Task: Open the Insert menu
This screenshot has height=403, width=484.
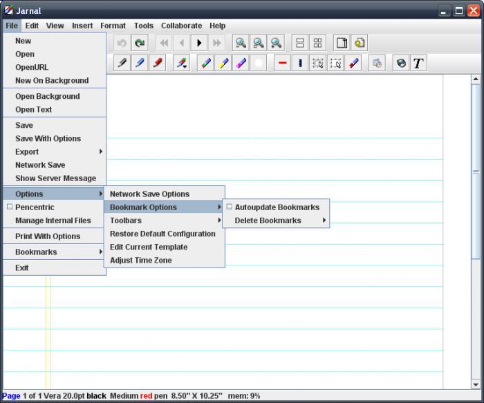Action: click(82, 26)
